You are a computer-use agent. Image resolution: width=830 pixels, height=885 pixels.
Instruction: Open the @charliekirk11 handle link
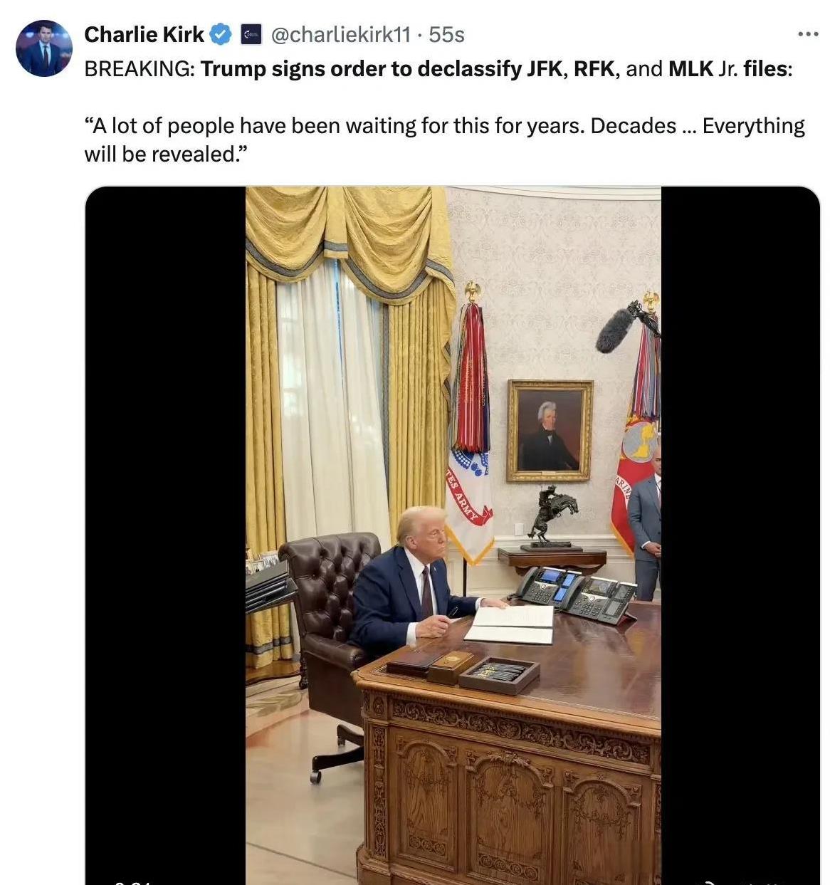(340, 34)
